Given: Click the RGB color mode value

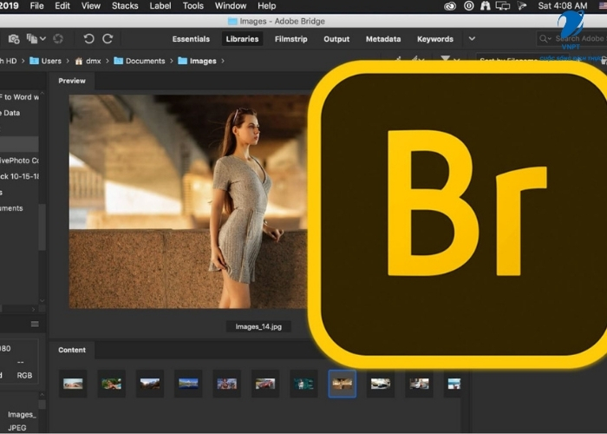Looking at the screenshot, I should (24, 375).
